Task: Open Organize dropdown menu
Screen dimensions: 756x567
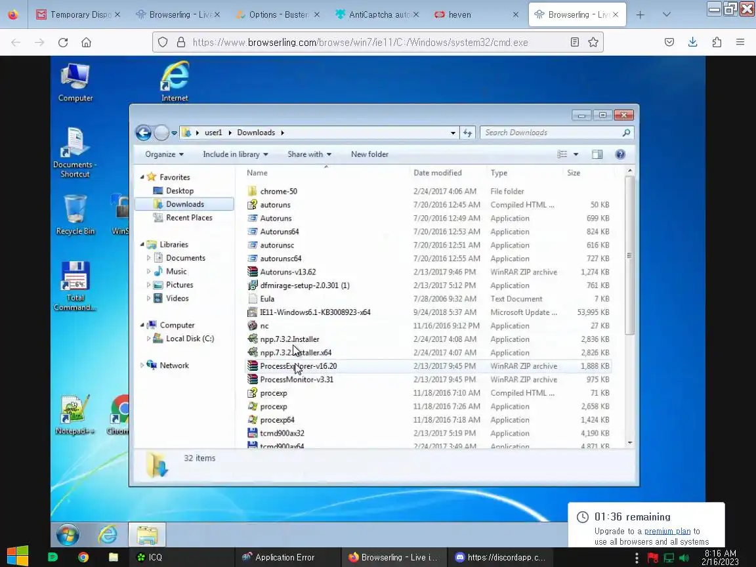Action: coord(165,154)
